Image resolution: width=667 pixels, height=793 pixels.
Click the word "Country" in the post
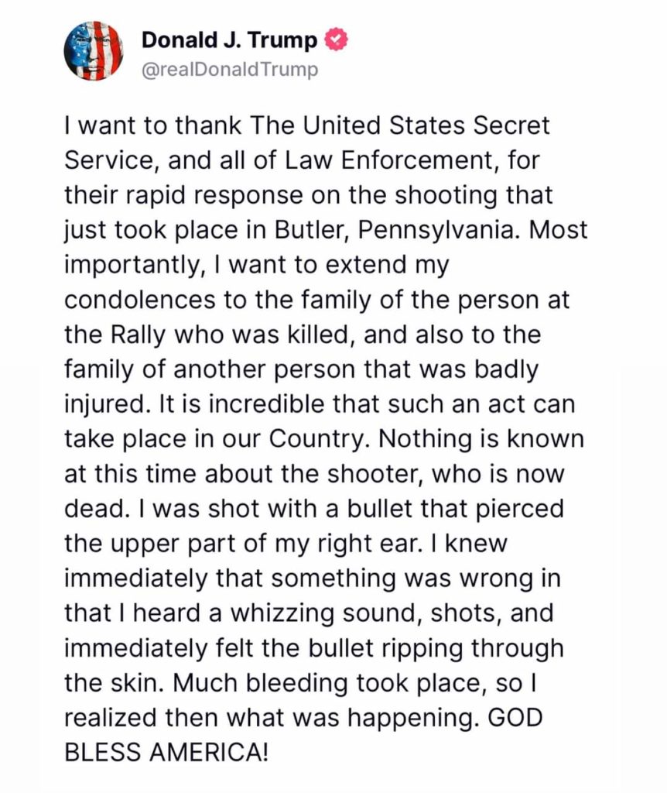(319, 441)
